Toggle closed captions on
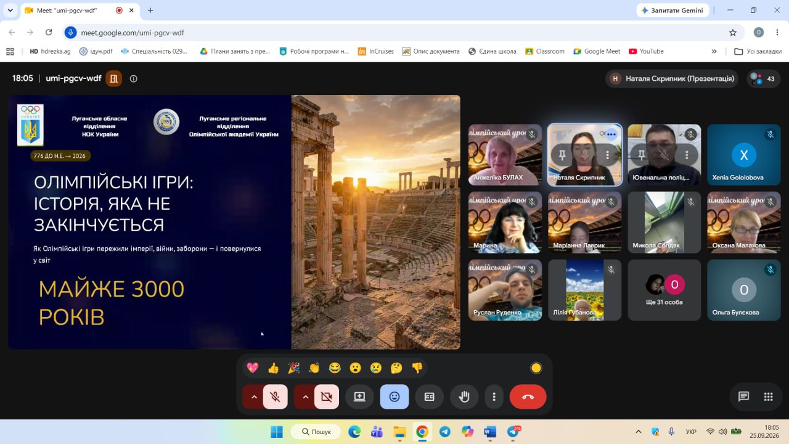This screenshot has height=444, width=789. point(430,397)
